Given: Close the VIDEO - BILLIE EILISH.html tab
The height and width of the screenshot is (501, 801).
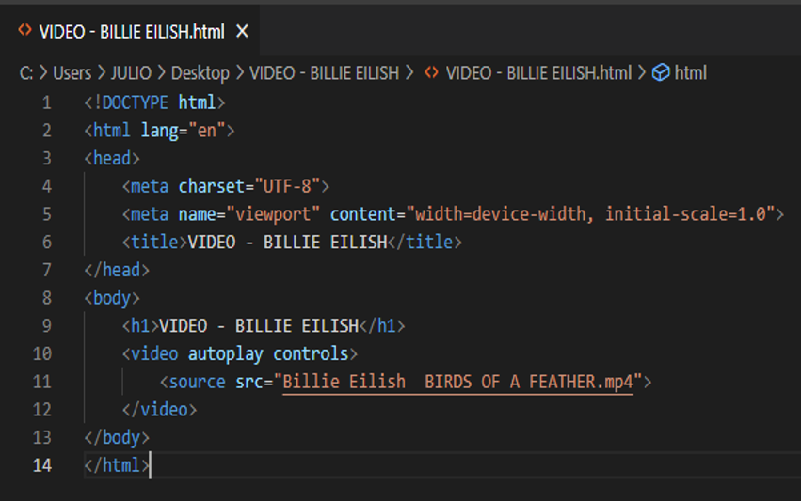Looking at the screenshot, I should (242, 32).
